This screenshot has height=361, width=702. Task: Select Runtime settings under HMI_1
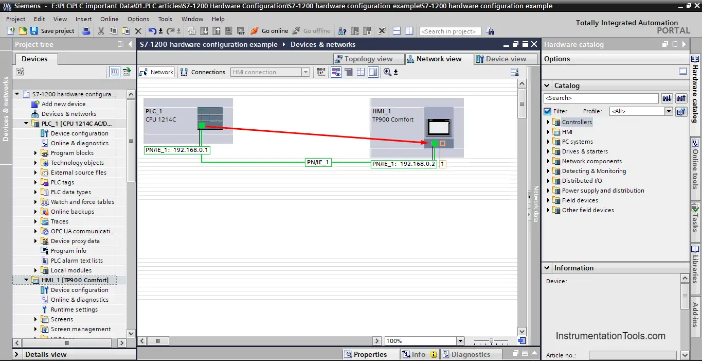[x=74, y=310]
